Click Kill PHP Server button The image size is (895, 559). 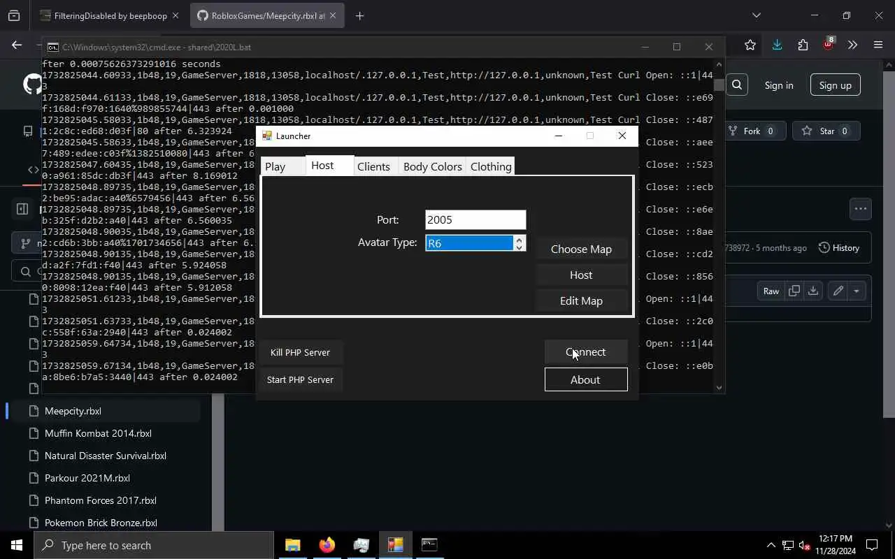click(x=300, y=352)
